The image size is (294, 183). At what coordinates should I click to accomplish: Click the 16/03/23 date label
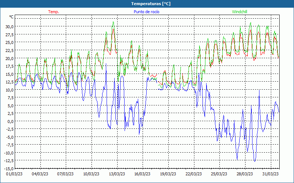pos(142,174)
